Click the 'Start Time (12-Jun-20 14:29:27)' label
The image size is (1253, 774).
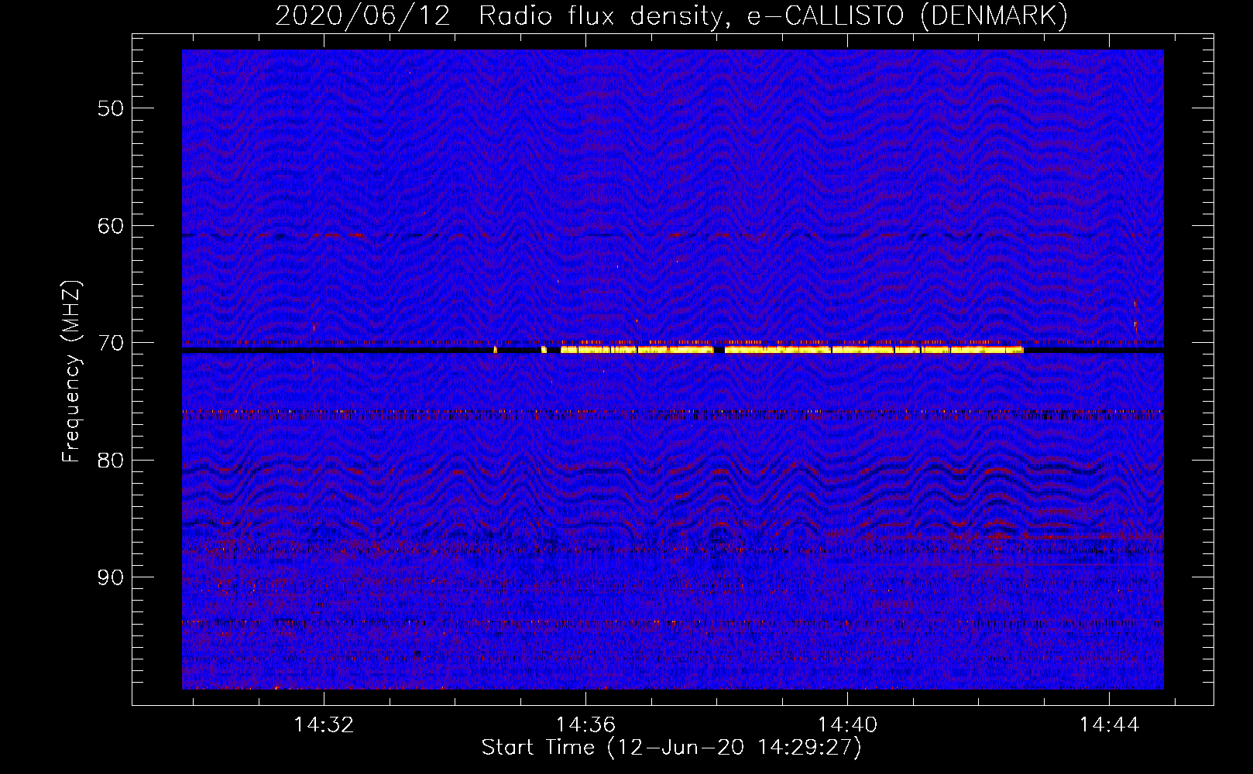tap(671, 748)
